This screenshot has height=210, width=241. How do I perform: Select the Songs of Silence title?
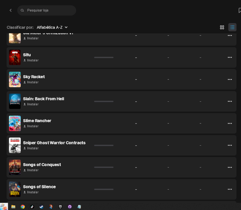point(39,187)
